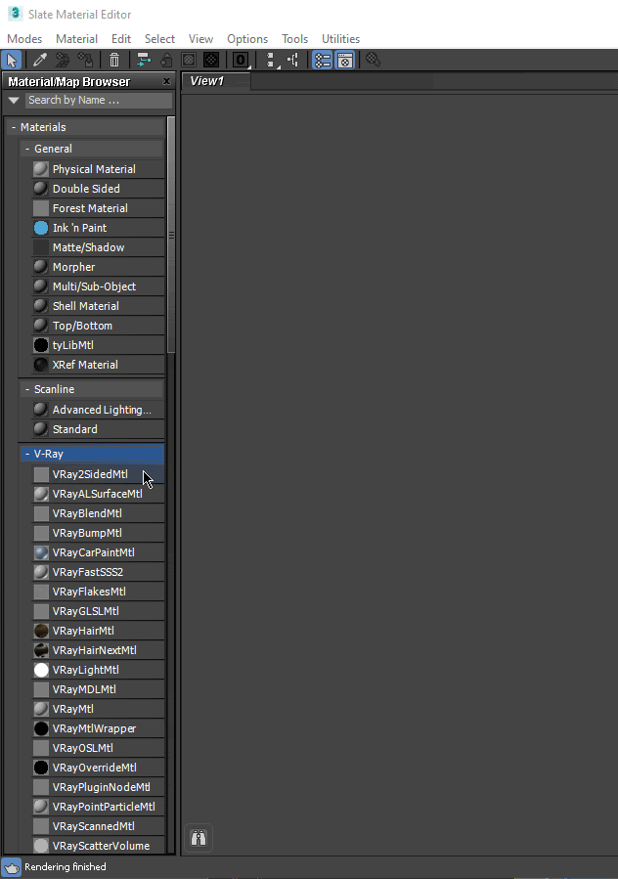Open the Utilities menu

click(x=340, y=39)
